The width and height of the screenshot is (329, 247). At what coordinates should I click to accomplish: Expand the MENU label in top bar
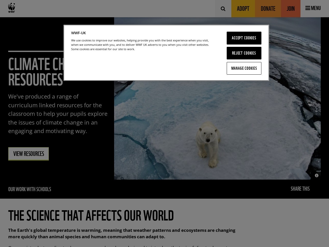pos(316,8)
